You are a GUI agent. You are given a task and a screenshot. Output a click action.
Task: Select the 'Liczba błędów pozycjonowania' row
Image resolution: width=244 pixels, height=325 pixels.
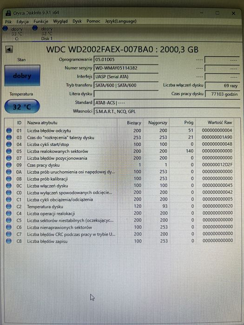tap(119, 158)
